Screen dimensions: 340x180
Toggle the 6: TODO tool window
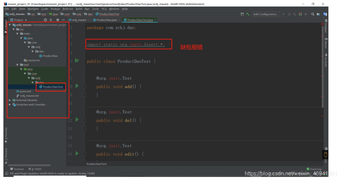click(x=35, y=169)
